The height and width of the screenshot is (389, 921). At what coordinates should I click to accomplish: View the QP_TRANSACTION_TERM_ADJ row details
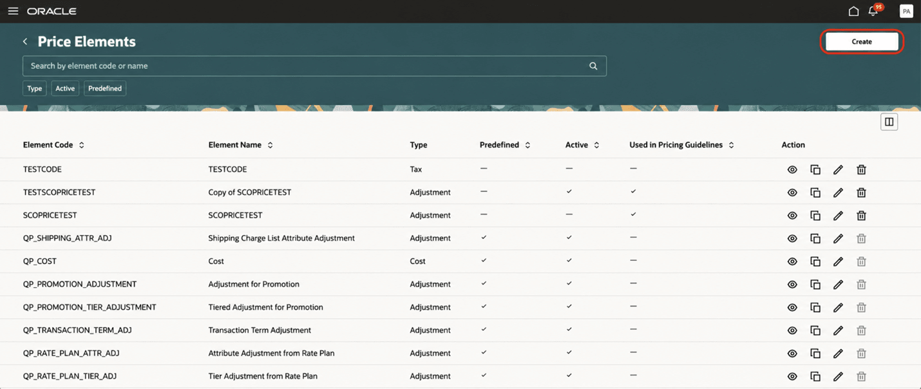click(792, 330)
